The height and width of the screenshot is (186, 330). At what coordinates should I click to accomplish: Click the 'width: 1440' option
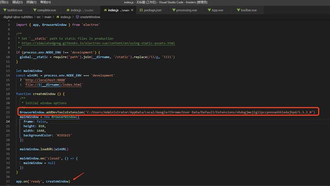click(35, 131)
